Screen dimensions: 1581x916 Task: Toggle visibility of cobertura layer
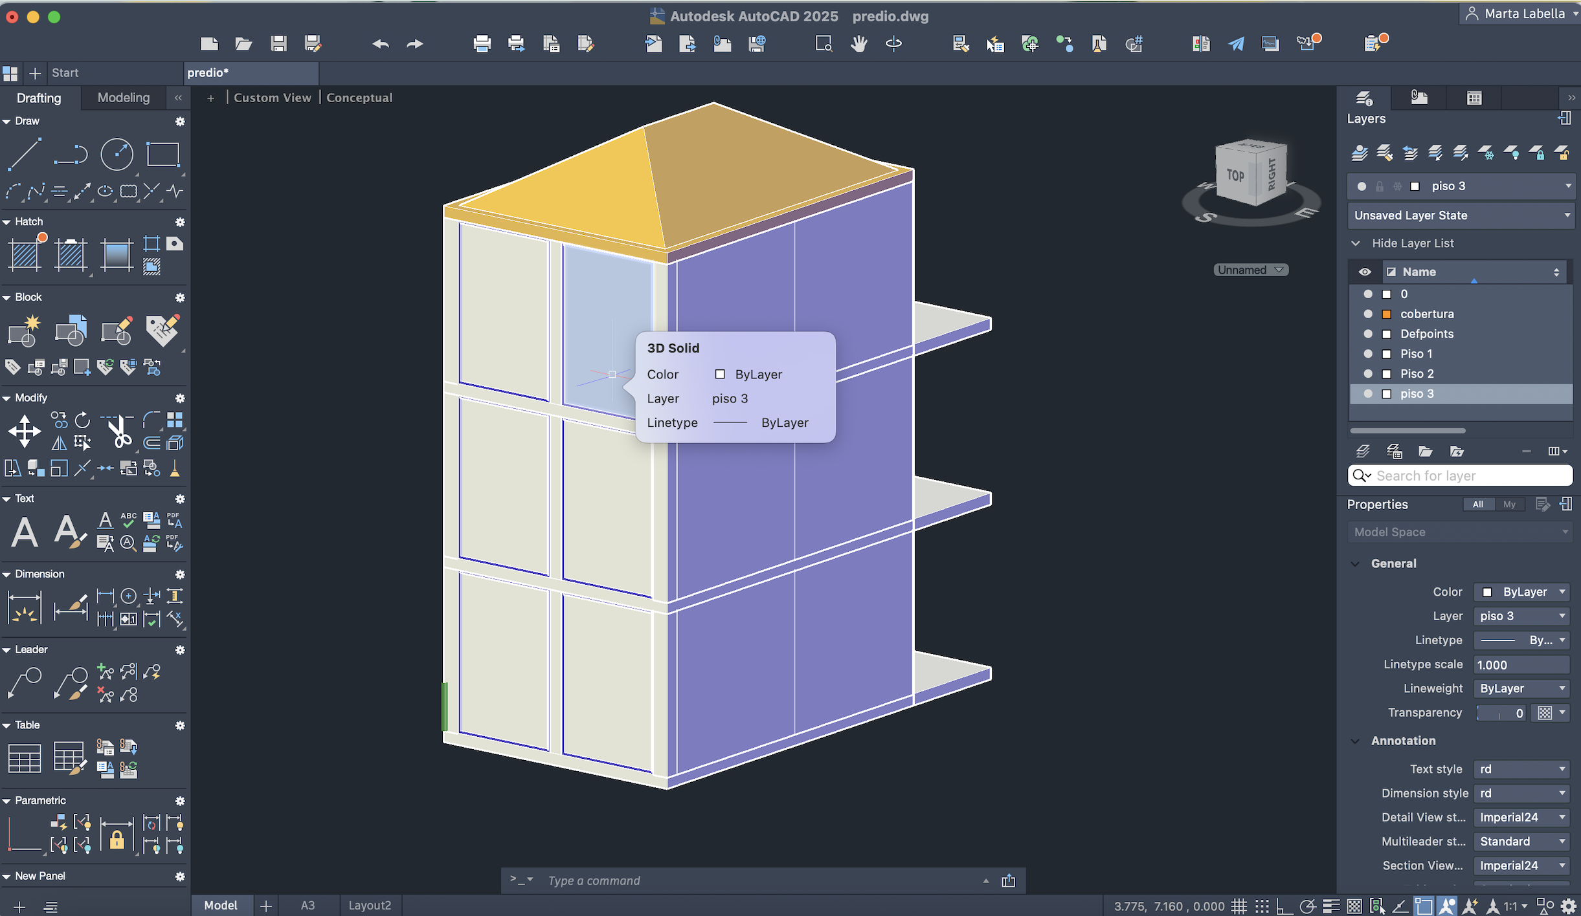click(1368, 314)
